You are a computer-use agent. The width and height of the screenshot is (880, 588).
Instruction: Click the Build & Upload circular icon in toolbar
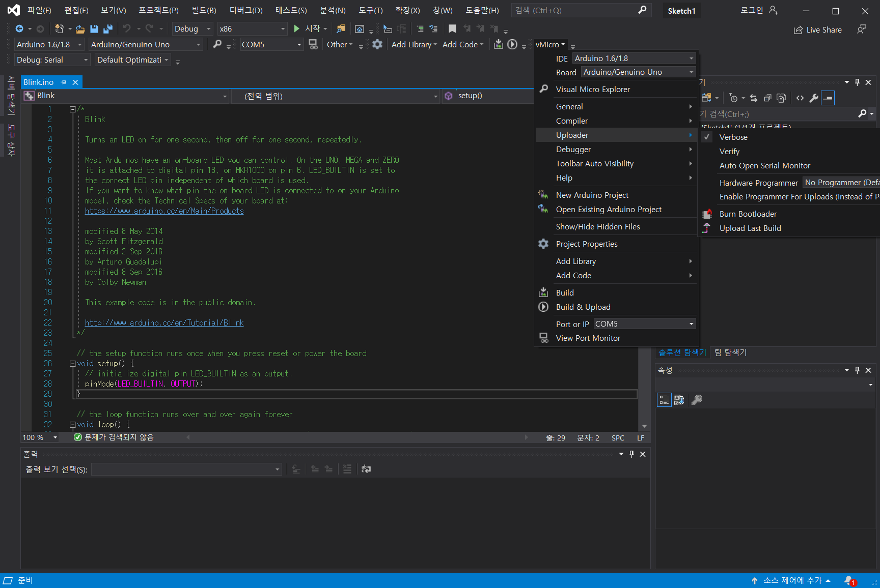coord(512,44)
